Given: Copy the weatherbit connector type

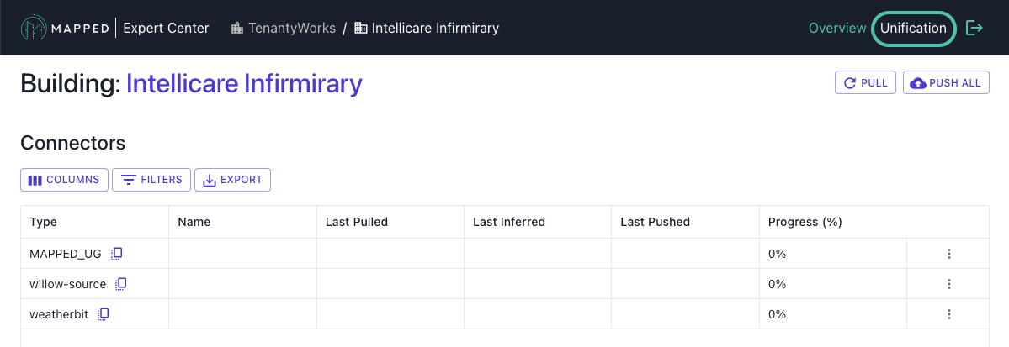Looking at the screenshot, I should click(x=103, y=314).
